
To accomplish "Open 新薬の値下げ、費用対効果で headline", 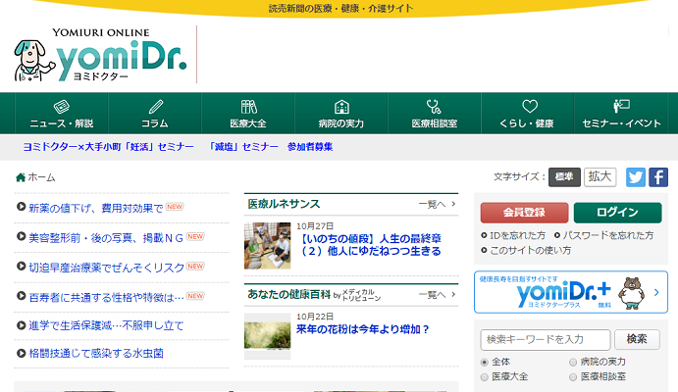I will [x=96, y=208].
